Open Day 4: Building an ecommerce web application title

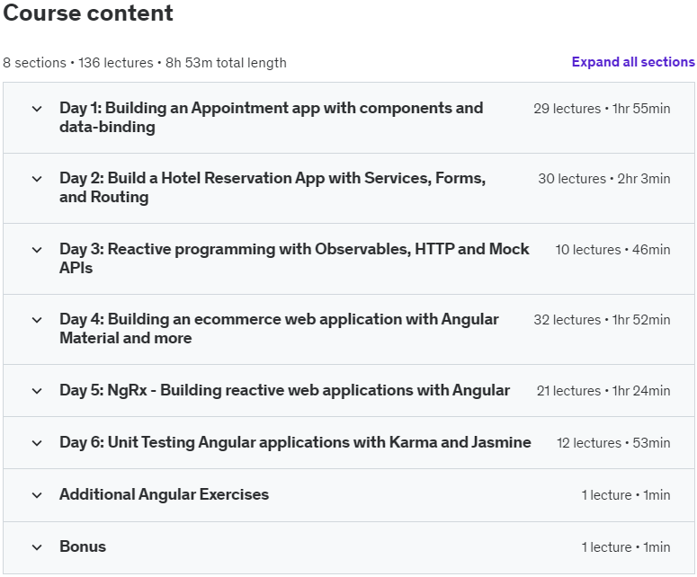[279, 328]
